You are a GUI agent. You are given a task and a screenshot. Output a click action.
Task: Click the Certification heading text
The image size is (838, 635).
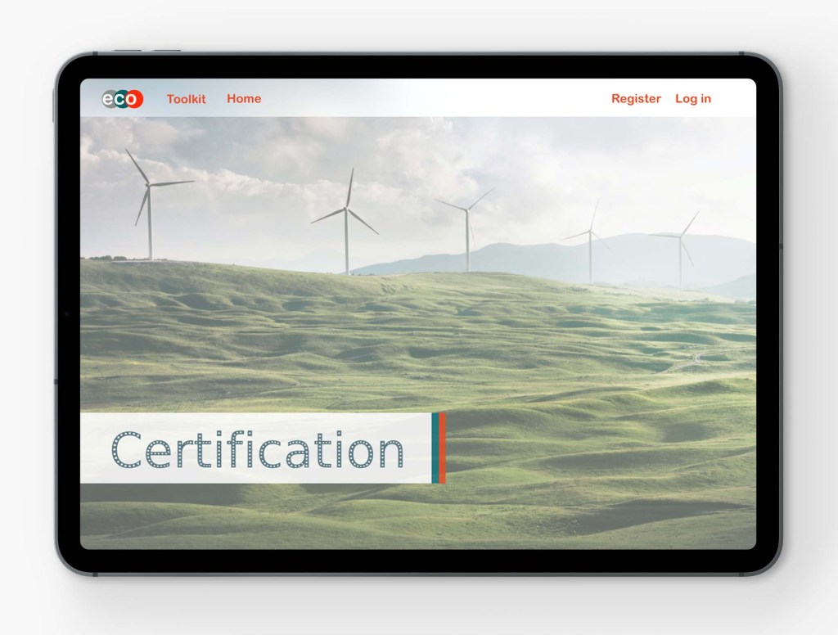click(x=257, y=450)
